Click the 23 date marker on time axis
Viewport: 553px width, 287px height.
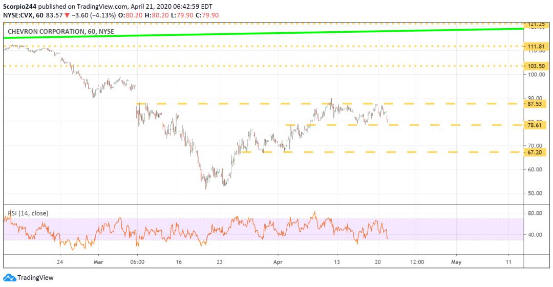coord(219,262)
